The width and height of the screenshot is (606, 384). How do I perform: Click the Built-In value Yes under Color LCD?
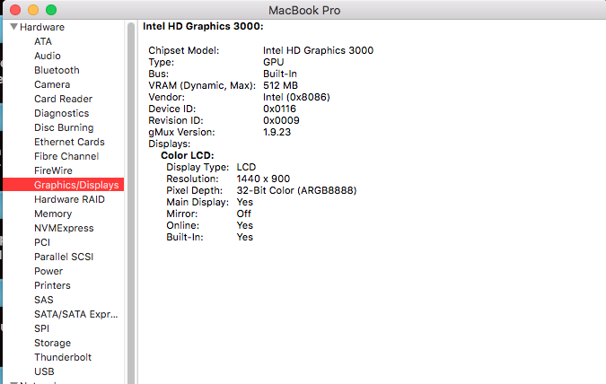[x=244, y=237]
